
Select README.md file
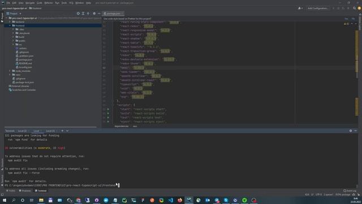[x=25, y=63]
